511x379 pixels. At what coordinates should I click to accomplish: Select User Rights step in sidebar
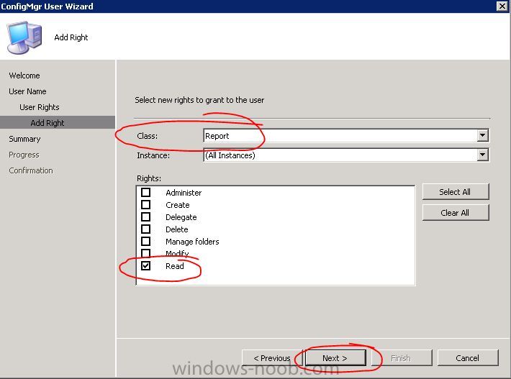pos(40,107)
